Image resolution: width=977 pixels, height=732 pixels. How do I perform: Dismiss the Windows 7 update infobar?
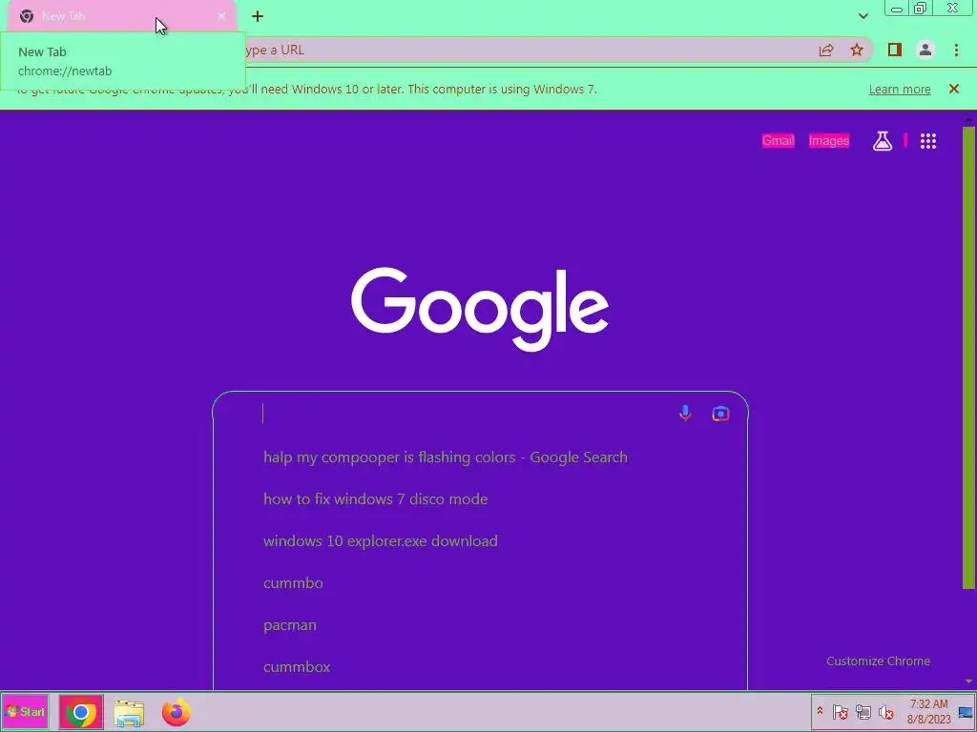(954, 89)
